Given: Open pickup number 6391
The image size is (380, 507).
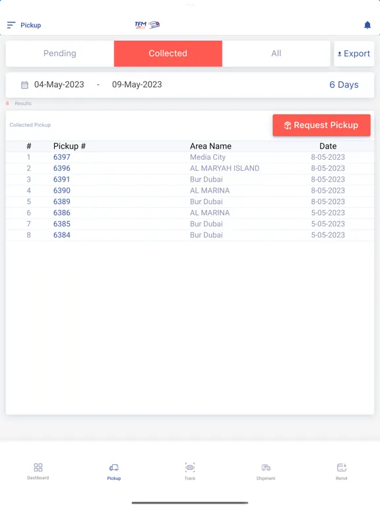Looking at the screenshot, I should [61, 180].
